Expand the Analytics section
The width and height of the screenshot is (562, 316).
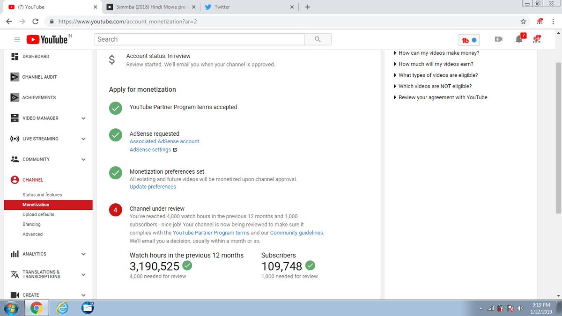pyautogui.click(x=83, y=254)
